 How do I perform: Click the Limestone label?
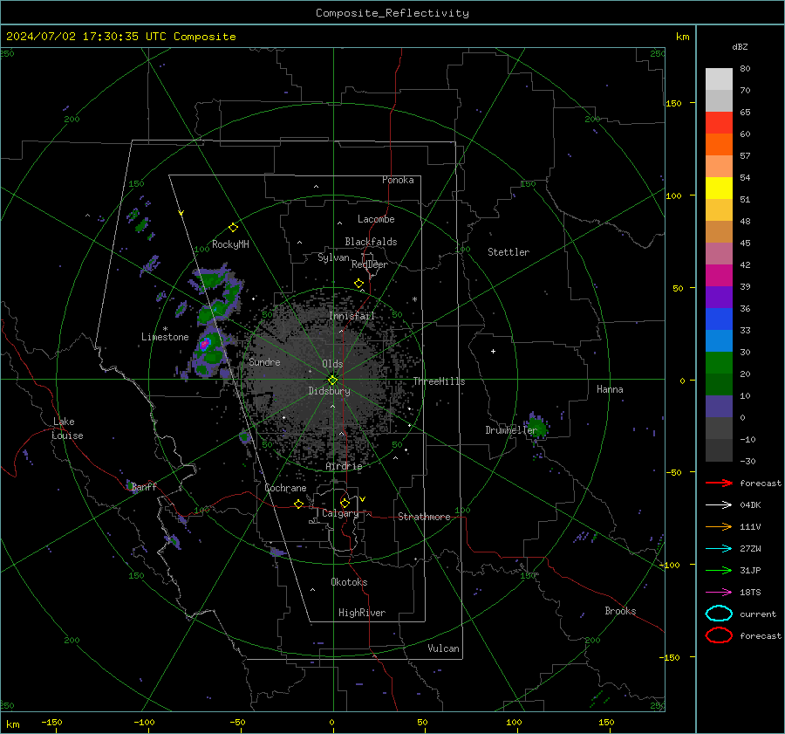tap(165, 337)
